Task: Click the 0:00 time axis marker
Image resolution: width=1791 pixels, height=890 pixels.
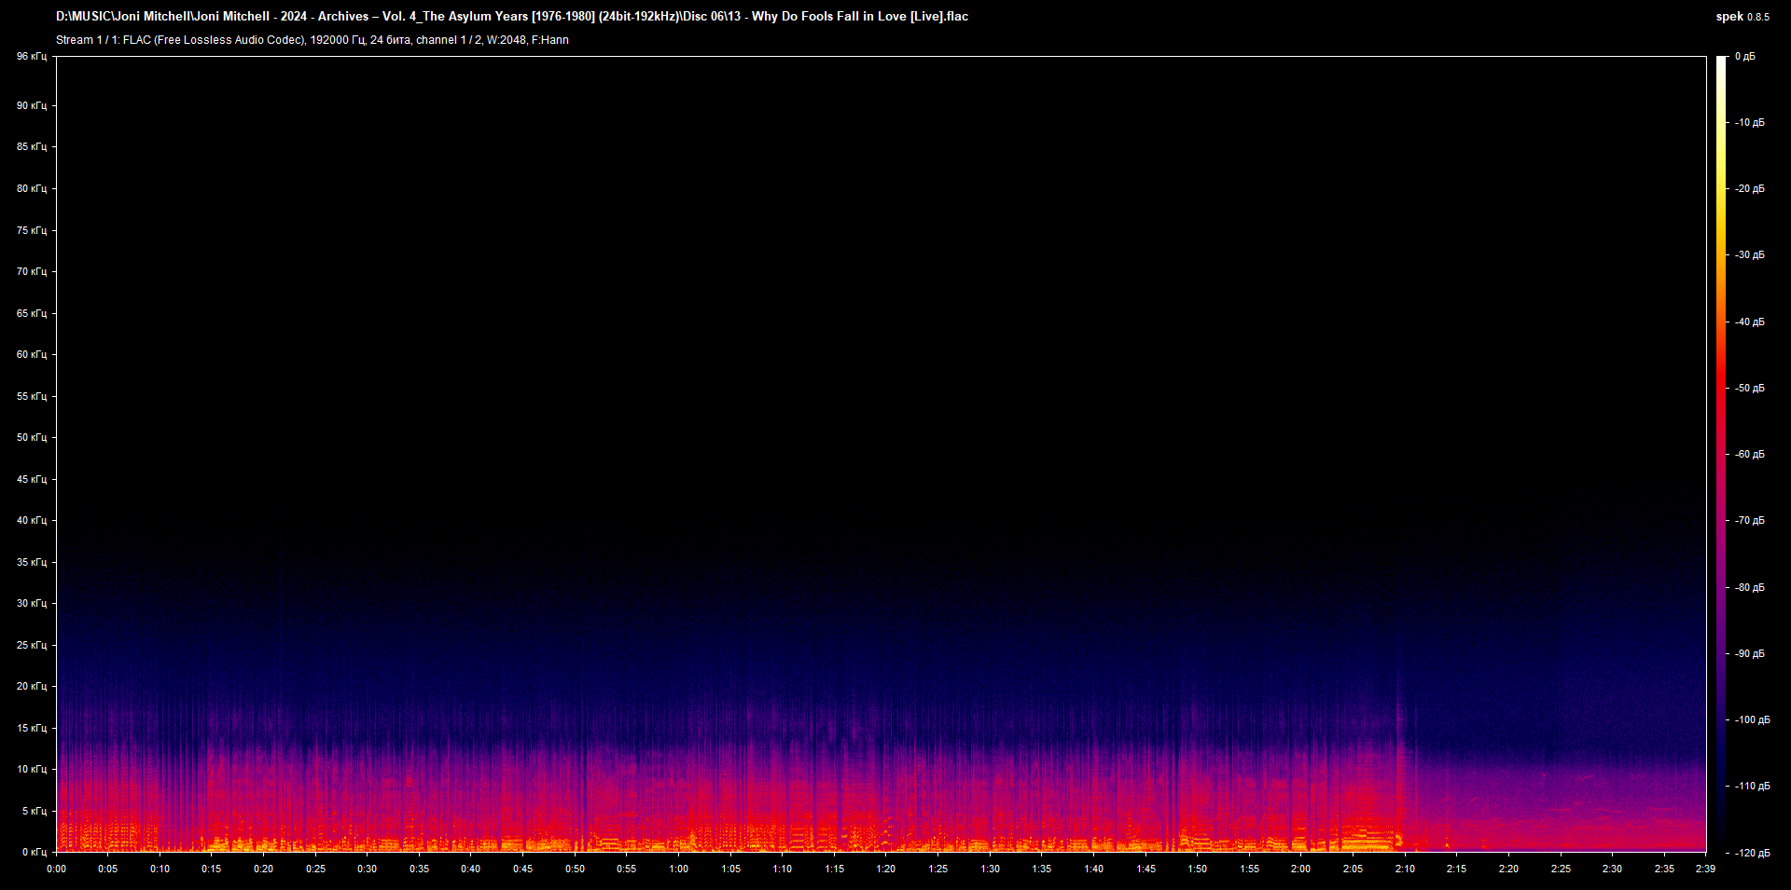Action: (57, 869)
